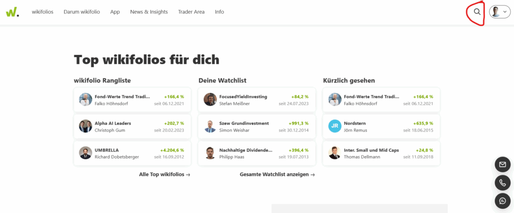Open the email contact floating button
Image resolution: width=514 pixels, height=213 pixels.
click(502, 164)
